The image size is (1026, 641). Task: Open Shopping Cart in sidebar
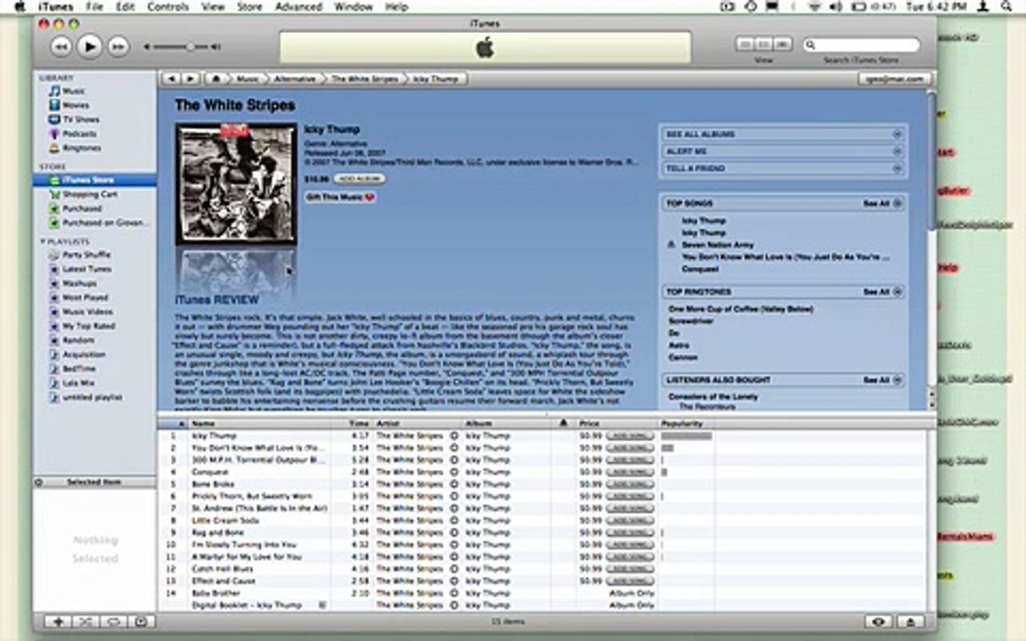pyautogui.click(x=90, y=194)
